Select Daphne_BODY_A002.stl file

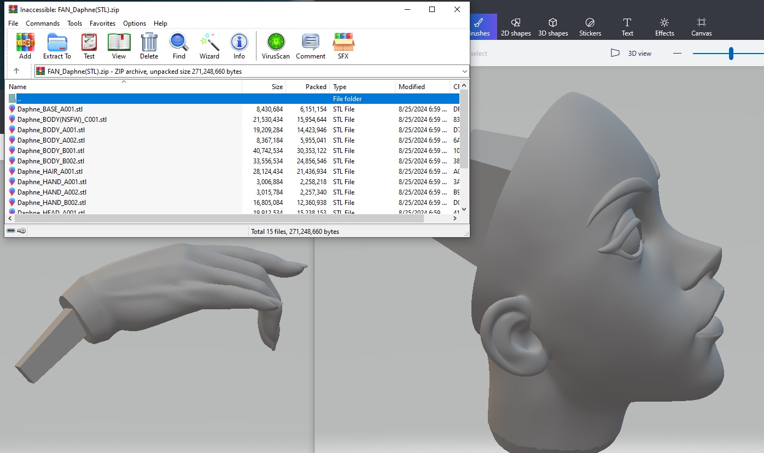[232, 140]
